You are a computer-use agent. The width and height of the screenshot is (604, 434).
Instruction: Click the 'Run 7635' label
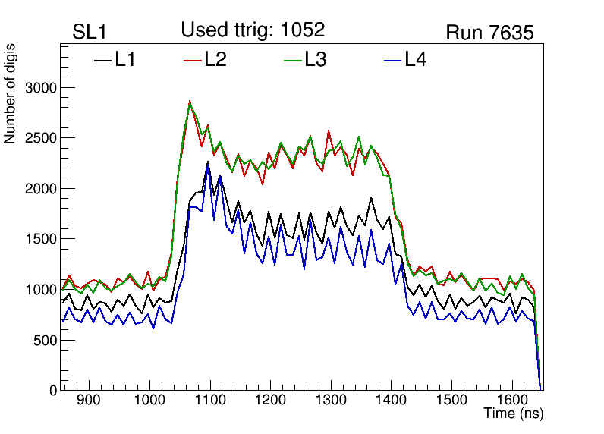point(489,33)
